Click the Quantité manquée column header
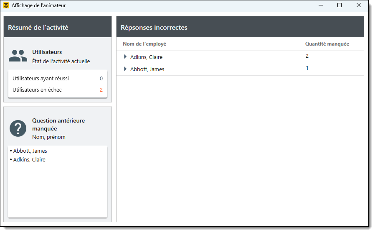This screenshot has height=233, width=375. point(327,44)
